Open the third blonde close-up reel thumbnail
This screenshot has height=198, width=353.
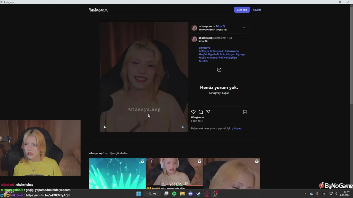pos(232,173)
